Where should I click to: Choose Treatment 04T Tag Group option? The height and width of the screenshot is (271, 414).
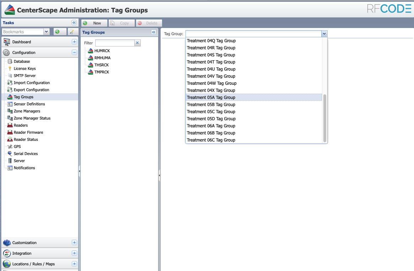click(254, 62)
